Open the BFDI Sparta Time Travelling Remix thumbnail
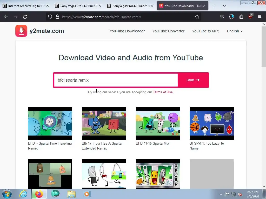Viewport: 266px width, 199px height. tap(50, 123)
